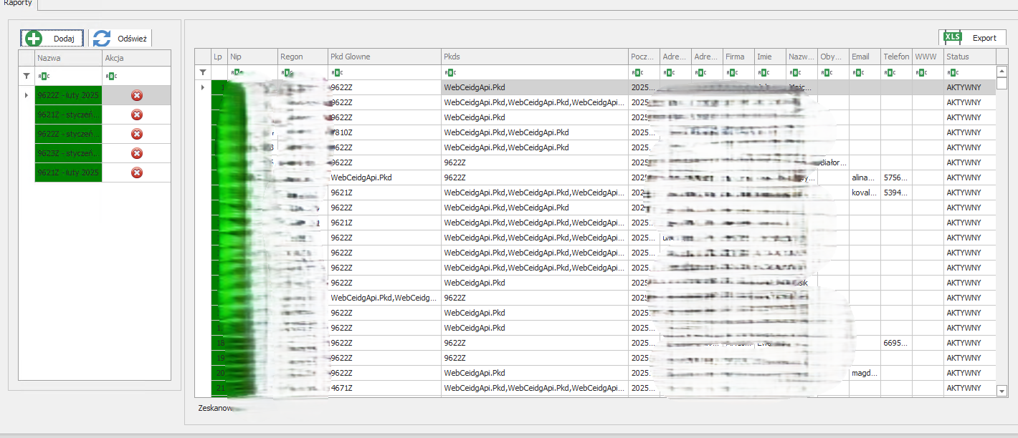The height and width of the screenshot is (438, 1018).
Task: Click the filter funnel icon left of Lp column
Action: coord(203,72)
